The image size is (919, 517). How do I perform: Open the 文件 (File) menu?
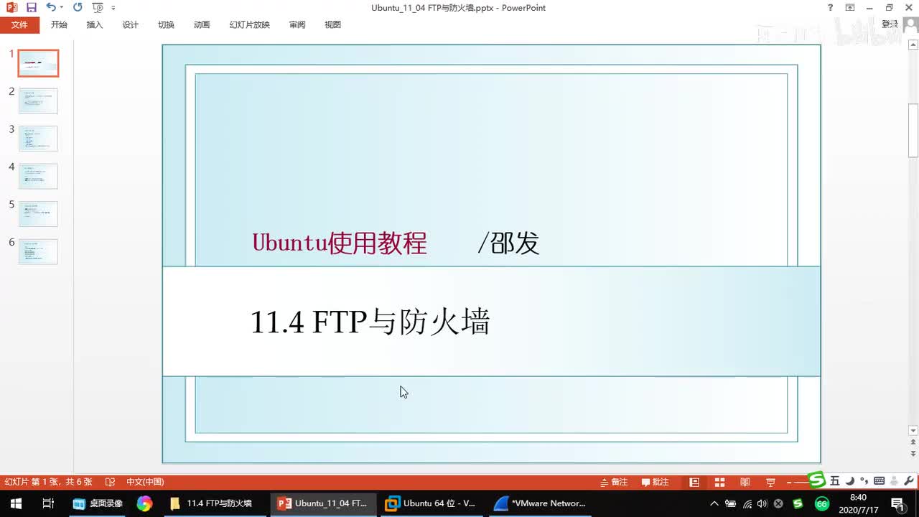click(19, 24)
